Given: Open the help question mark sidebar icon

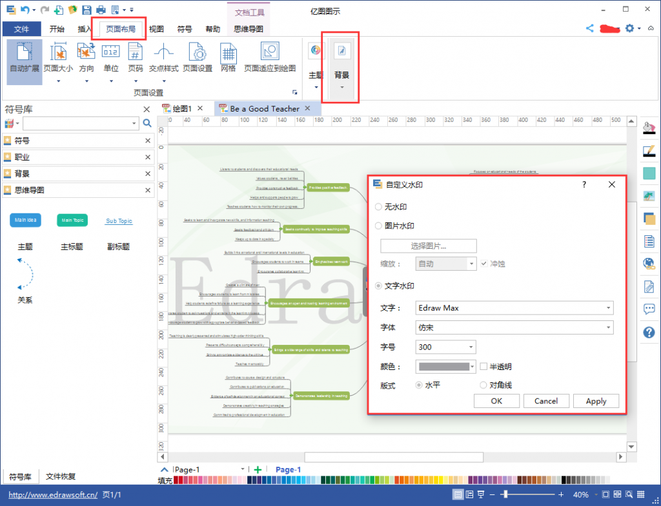Looking at the screenshot, I should coord(649,332).
